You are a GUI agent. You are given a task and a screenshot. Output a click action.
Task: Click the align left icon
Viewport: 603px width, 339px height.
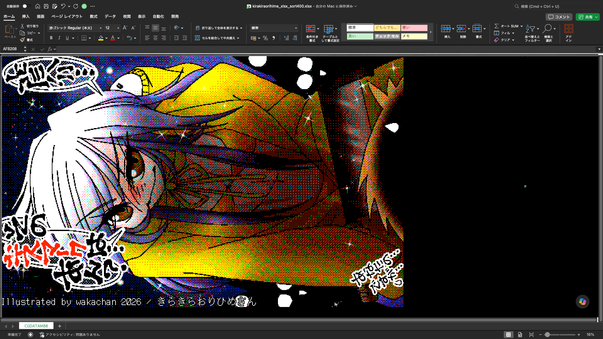147,38
